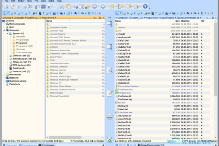
Task: Click the Forward navigation arrow
Action: pos(103,6)
